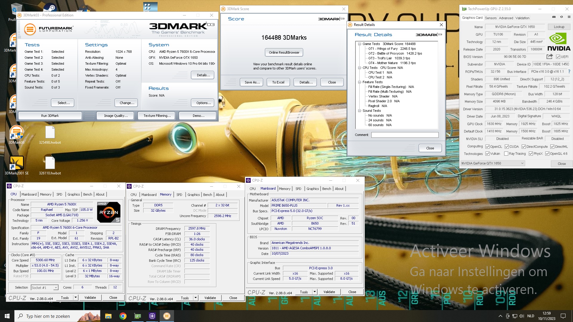The height and width of the screenshot is (322, 573).
Task: Click the Comment input field in Result Details
Action: point(405,135)
